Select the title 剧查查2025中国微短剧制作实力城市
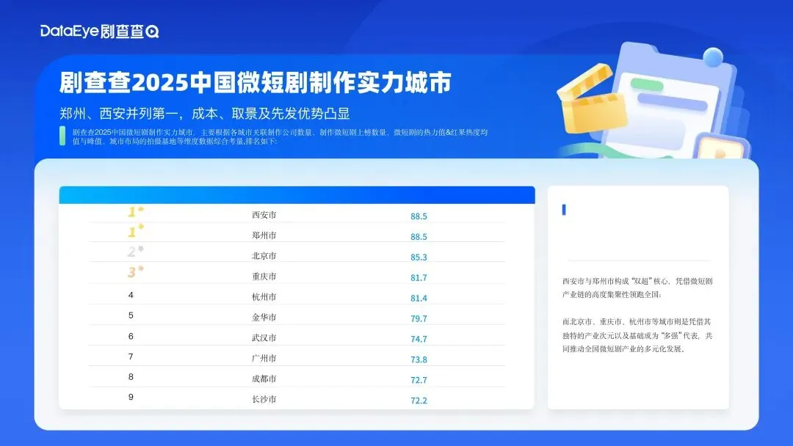Screen dimensions: 793x446 click(256, 83)
